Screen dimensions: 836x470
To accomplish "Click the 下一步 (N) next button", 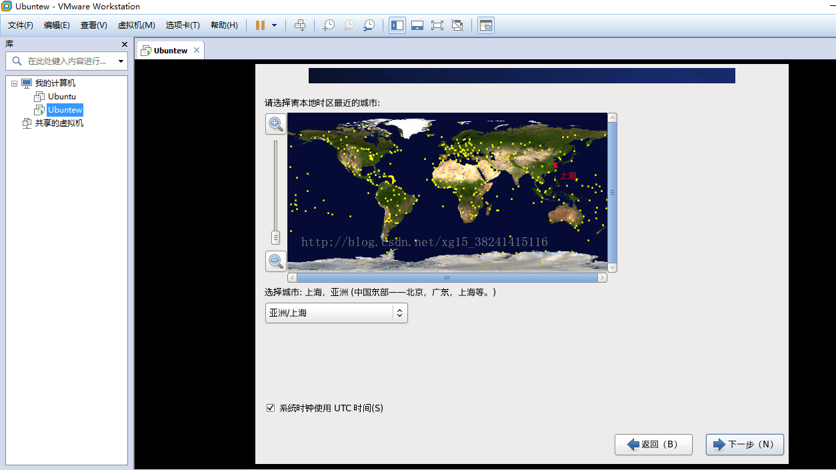I will [x=745, y=445].
